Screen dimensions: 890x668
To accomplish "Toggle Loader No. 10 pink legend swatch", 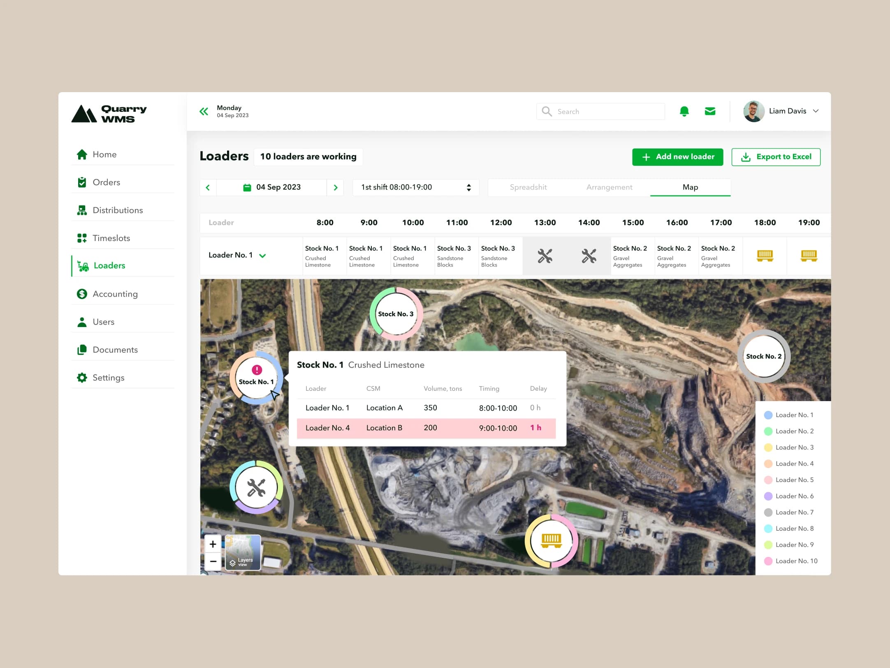I will pyautogui.click(x=768, y=561).
